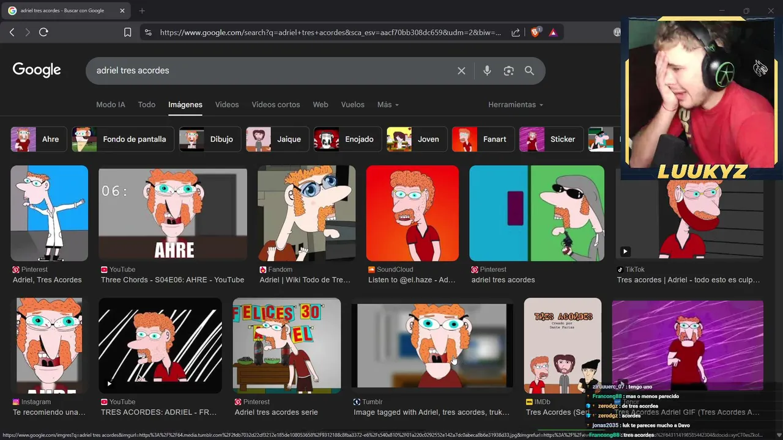Viewport: 783px width, 440px height.
Task: Click the Instagram source label
Action: tap(31, 402)
